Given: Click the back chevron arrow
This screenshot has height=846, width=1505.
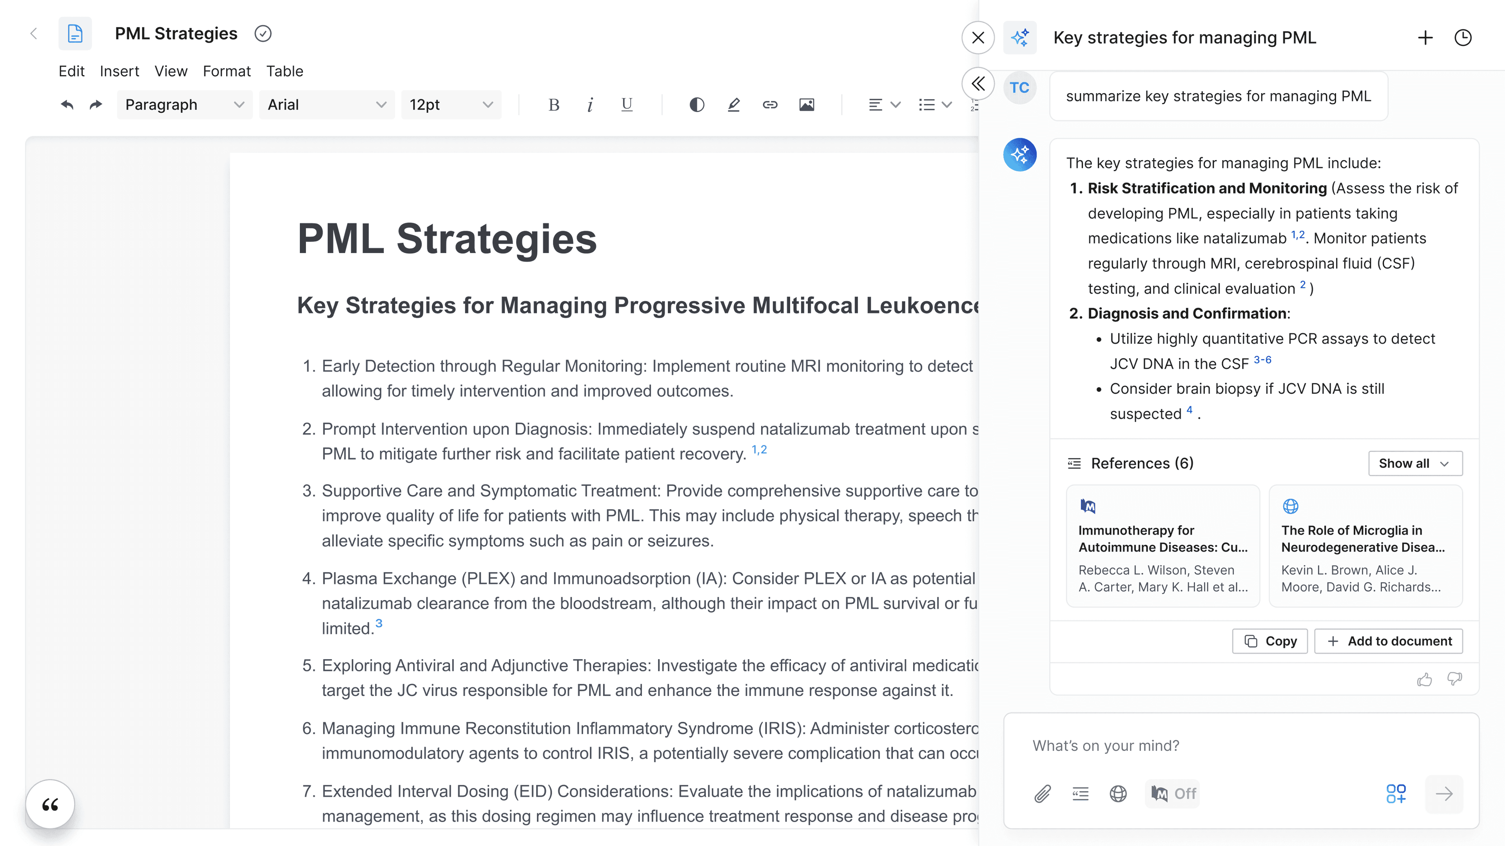Looking at the screenshot, I should (34, 34).
